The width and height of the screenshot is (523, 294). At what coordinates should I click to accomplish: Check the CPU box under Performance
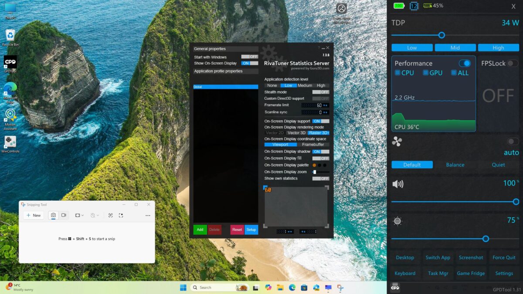397,73
